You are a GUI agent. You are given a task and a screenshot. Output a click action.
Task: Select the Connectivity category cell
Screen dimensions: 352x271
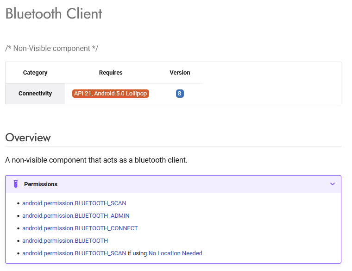[x=35, y=94]
